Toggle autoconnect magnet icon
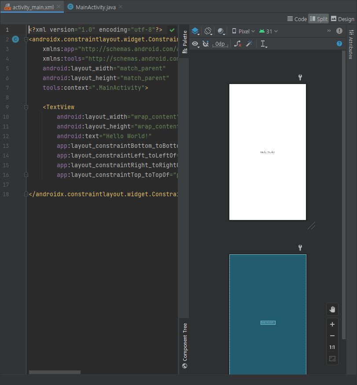357x385 pixels. click(x=206, y=44)
